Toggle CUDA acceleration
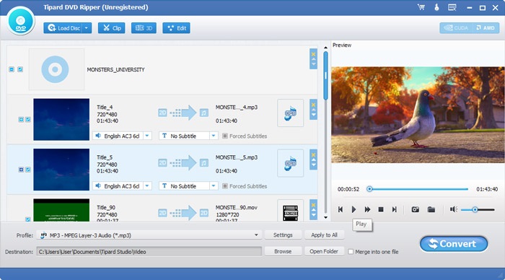 pyautogui.click(x=456, y=28)
